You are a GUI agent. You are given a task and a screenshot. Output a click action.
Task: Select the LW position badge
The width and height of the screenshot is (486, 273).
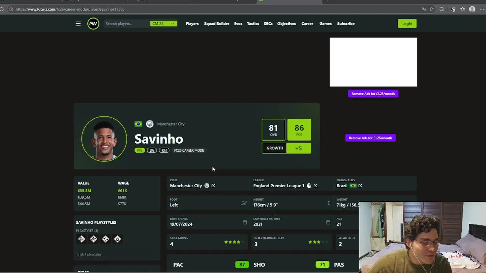(152, 151)
